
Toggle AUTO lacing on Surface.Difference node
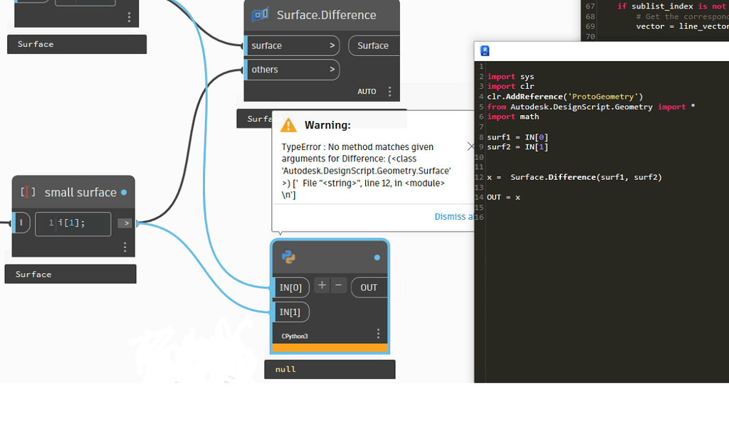click(x=367, y=91)
